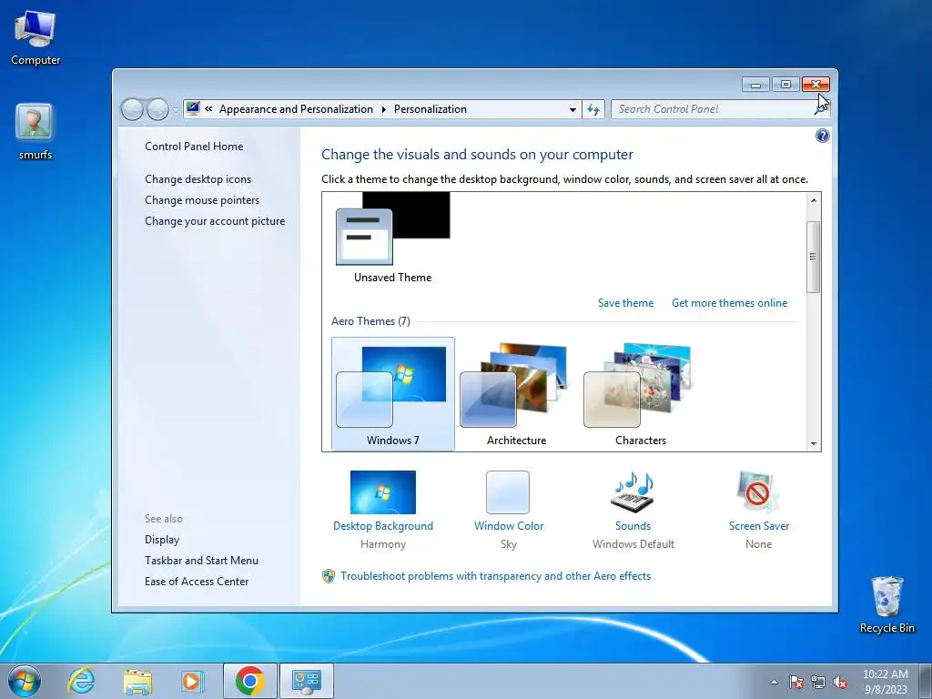Click Troubleshoot problems with transparency link
932x699 pixels.
tap(495, 575)
